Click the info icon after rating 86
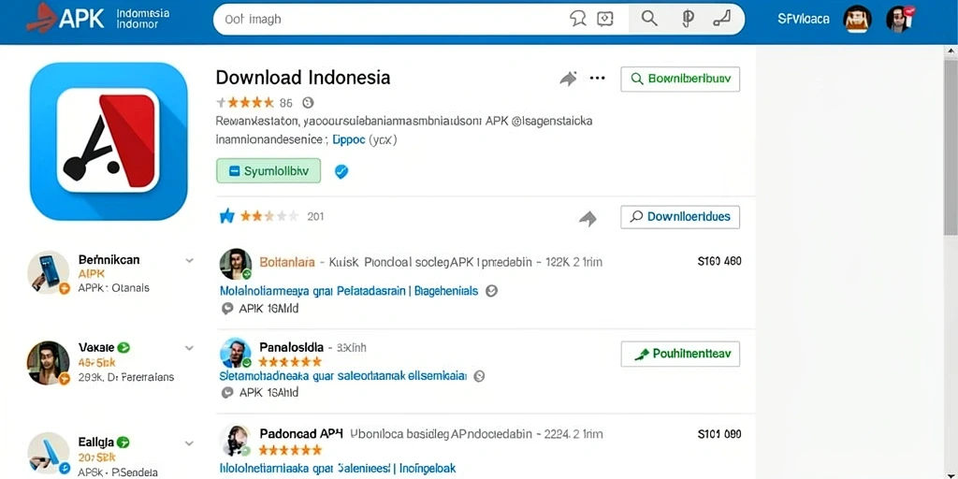 [308, 103]
